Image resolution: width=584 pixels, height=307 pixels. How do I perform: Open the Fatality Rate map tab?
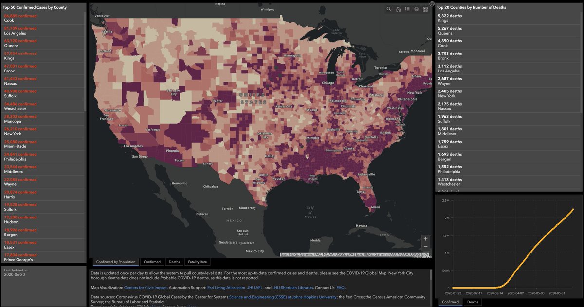197,262
